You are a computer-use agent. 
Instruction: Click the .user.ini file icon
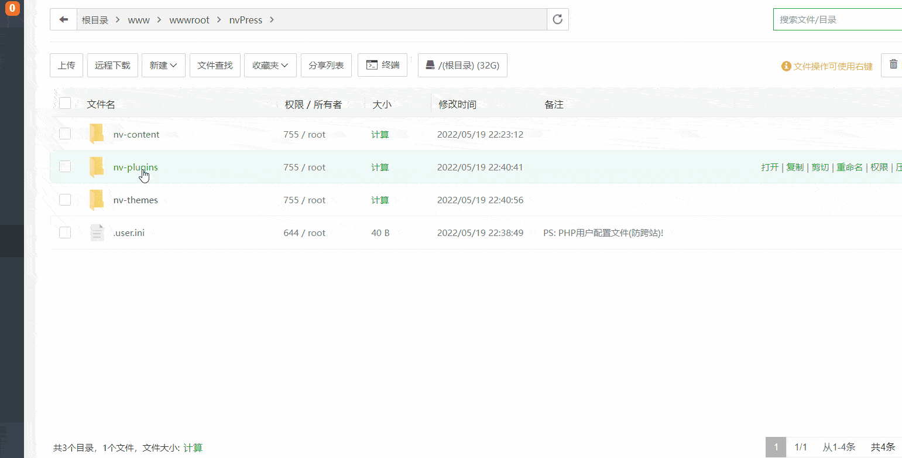point(97,233)
